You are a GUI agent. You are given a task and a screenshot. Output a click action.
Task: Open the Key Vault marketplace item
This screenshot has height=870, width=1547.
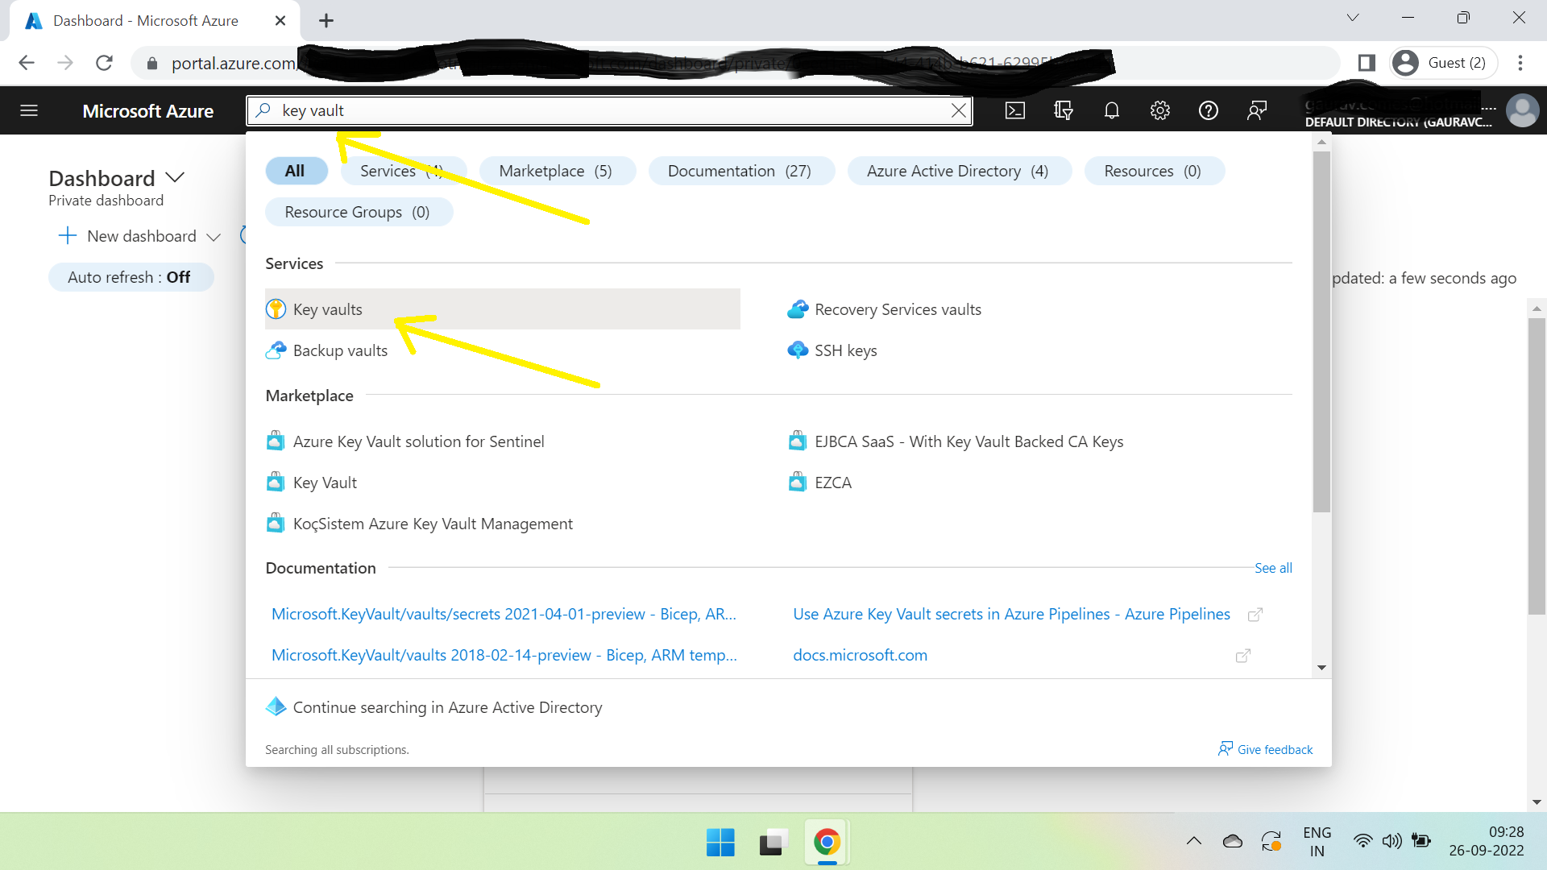point(325,483)
